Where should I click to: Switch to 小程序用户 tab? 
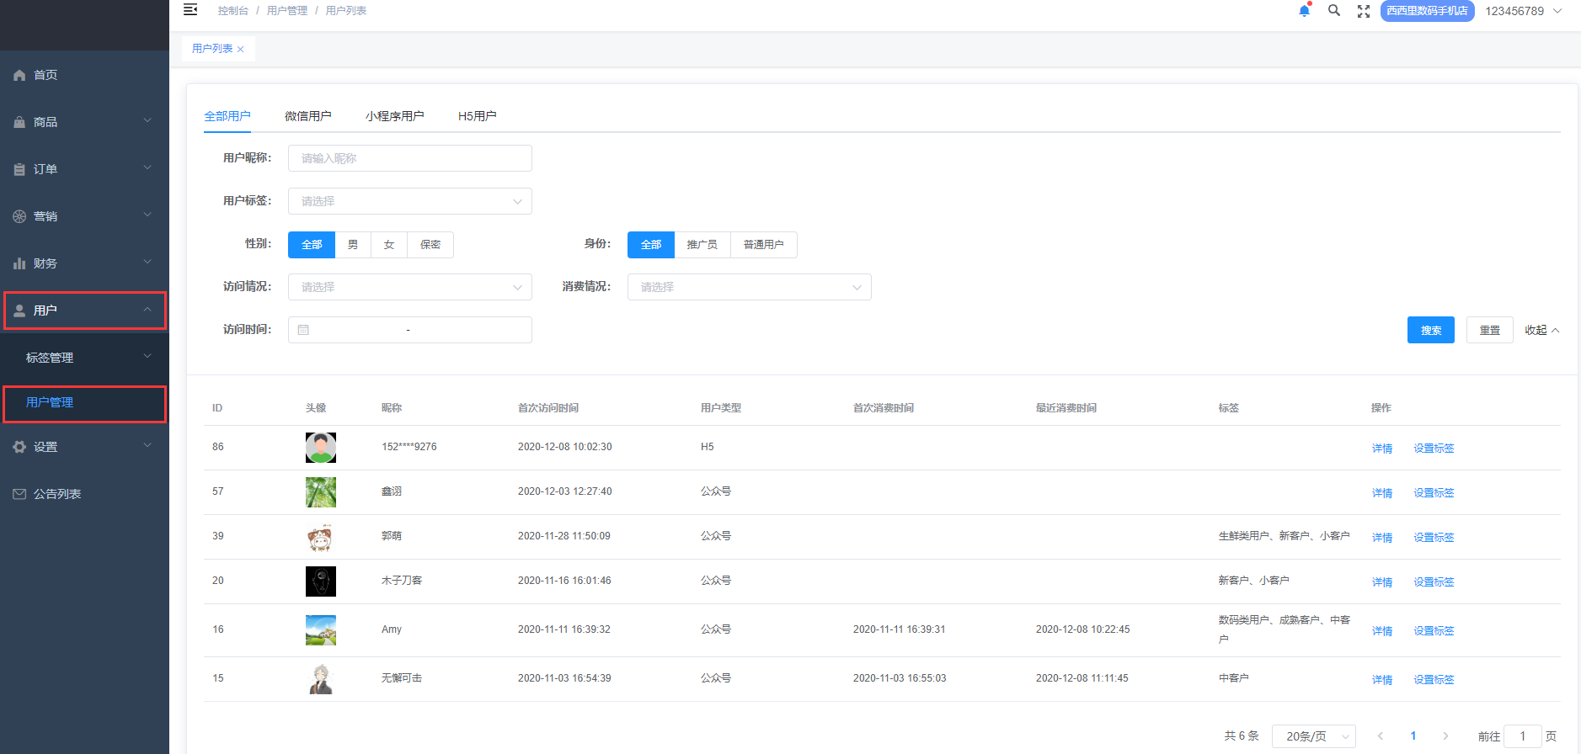point(394,116)
